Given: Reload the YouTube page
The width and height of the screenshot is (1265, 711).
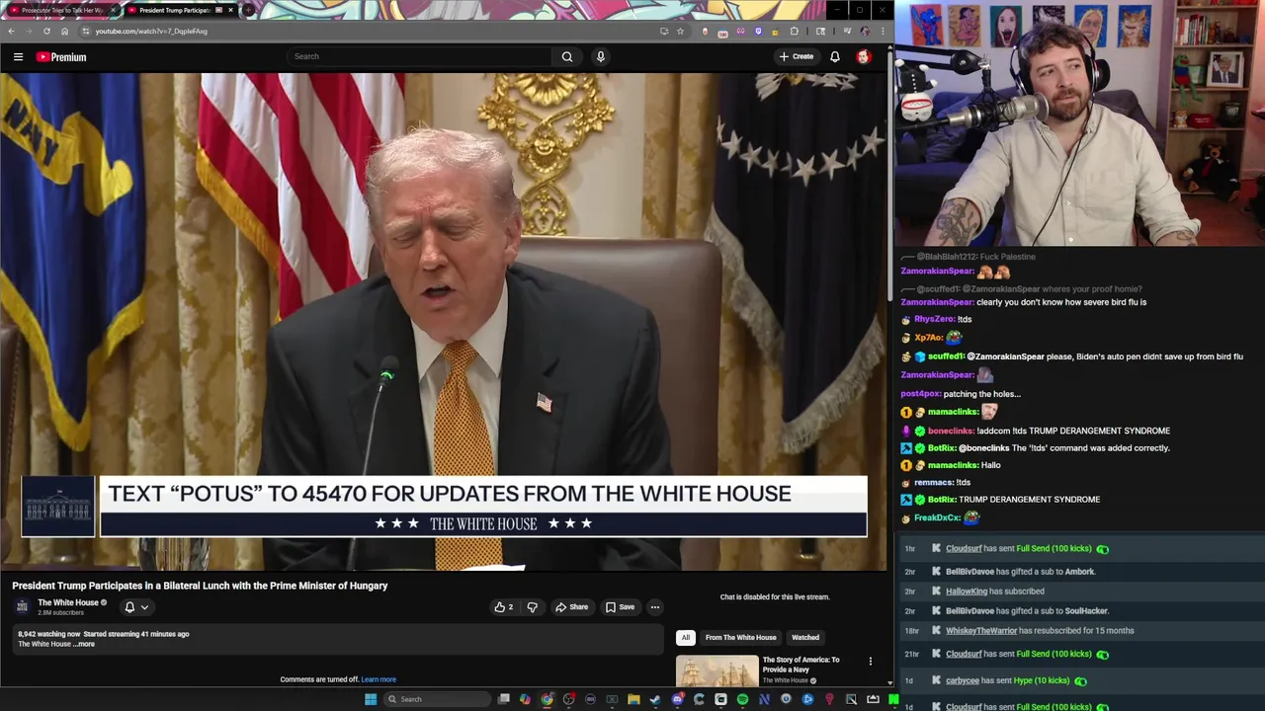Looking at the screenshot, I should point(46,31).
